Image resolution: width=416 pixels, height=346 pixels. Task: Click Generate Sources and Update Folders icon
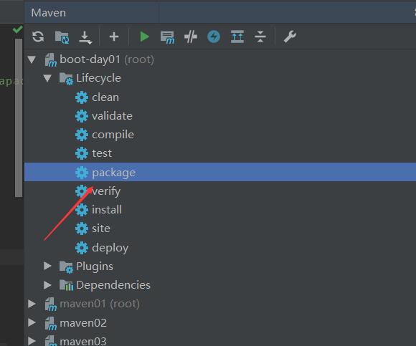point(62,37)
